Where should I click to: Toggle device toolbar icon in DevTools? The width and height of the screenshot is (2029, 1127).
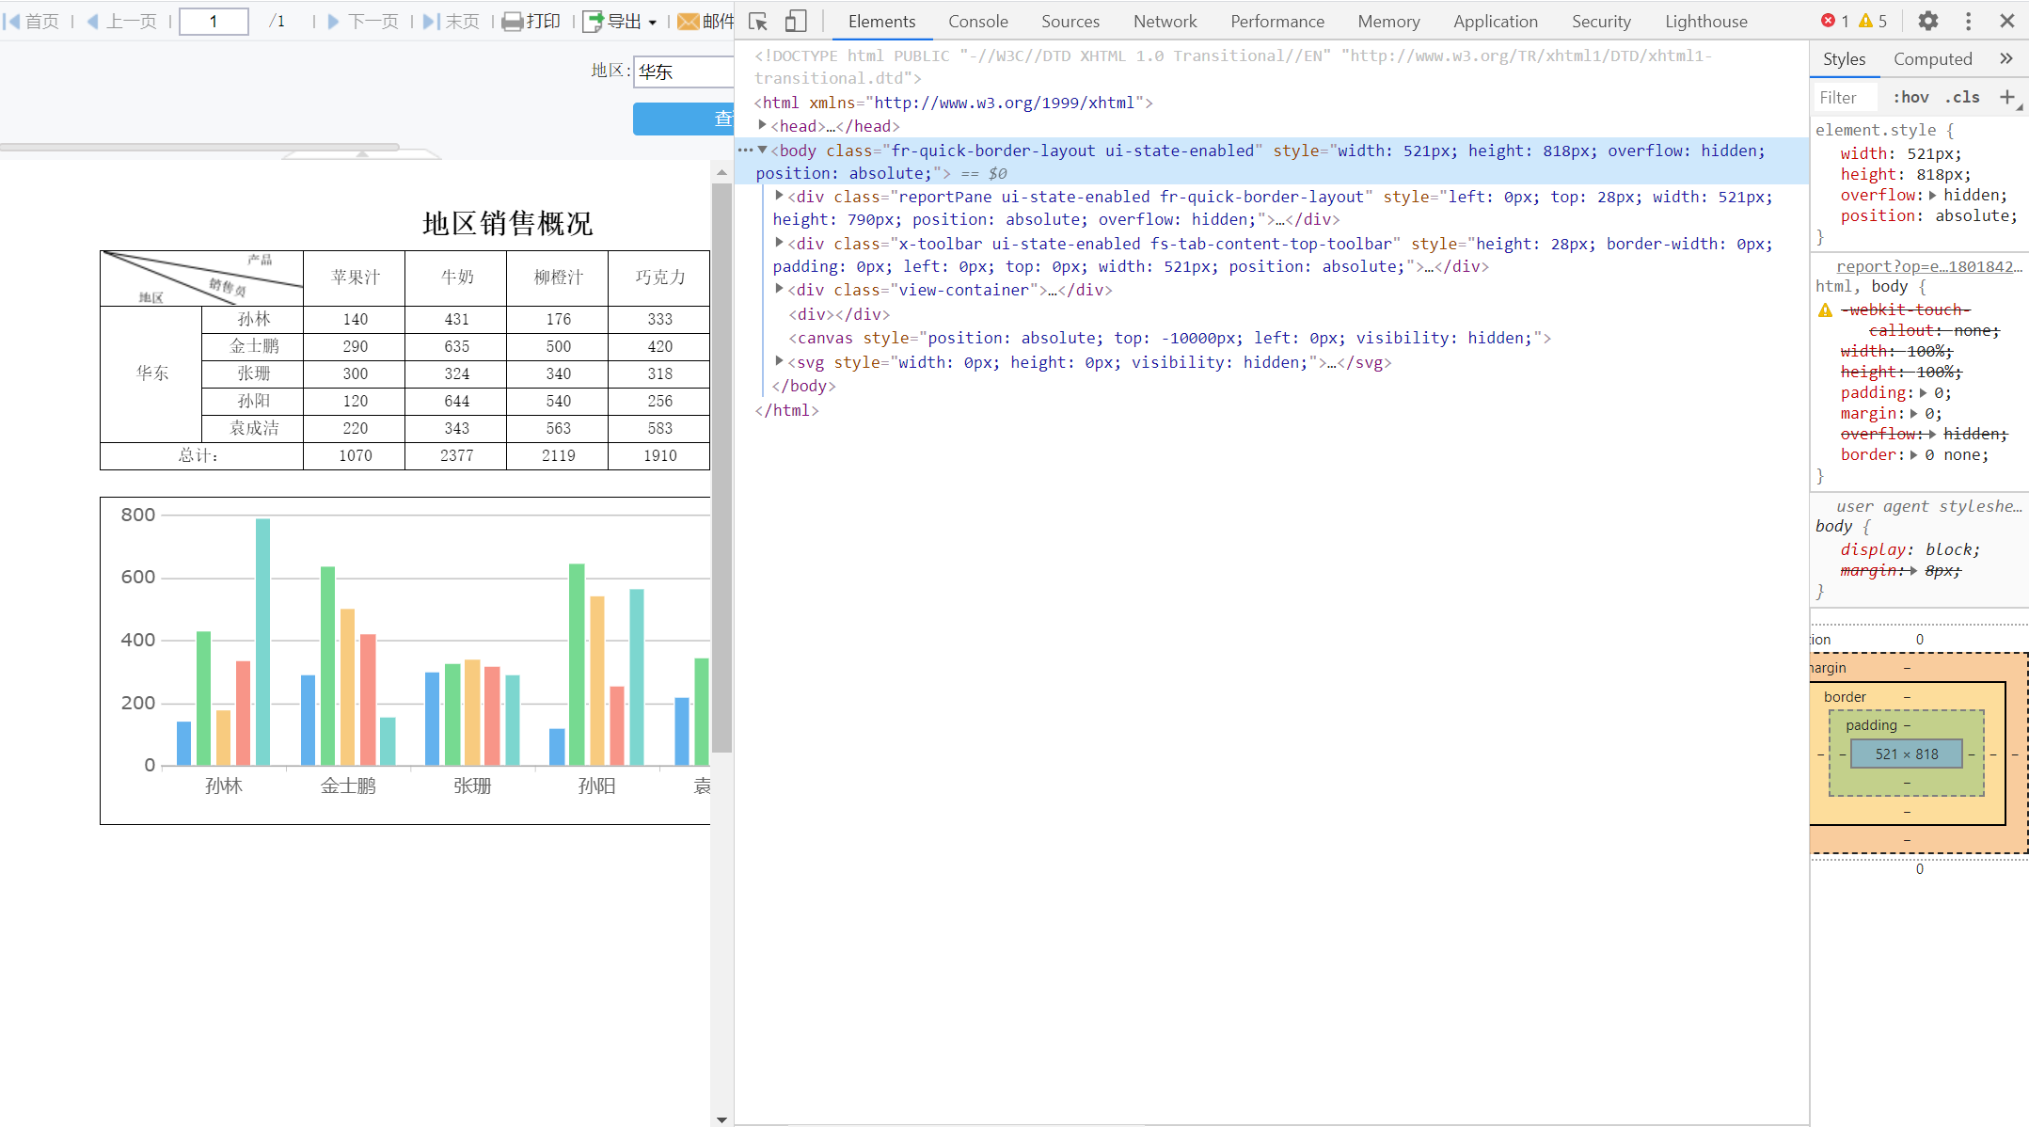tap(796, 21)
